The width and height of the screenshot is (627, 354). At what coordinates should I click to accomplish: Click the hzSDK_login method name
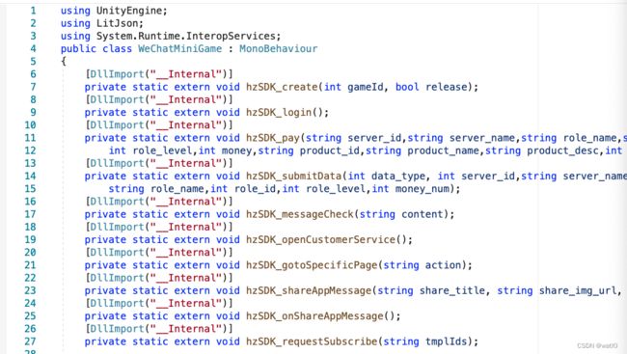click(x=279, y=113)
